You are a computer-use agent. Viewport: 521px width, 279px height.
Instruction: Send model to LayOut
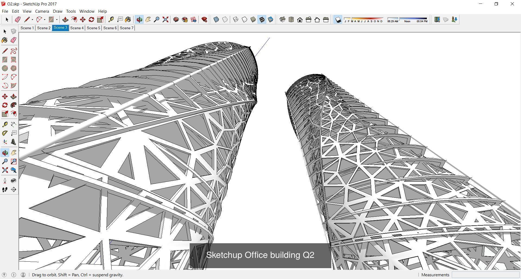[193, 20]
